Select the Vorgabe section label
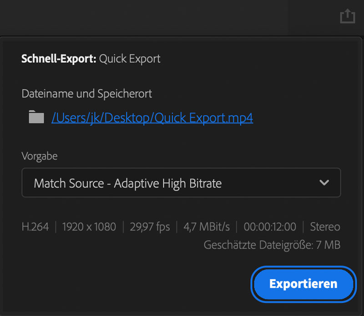The width and height of the screenshot is (364, 316). [39, 156]
